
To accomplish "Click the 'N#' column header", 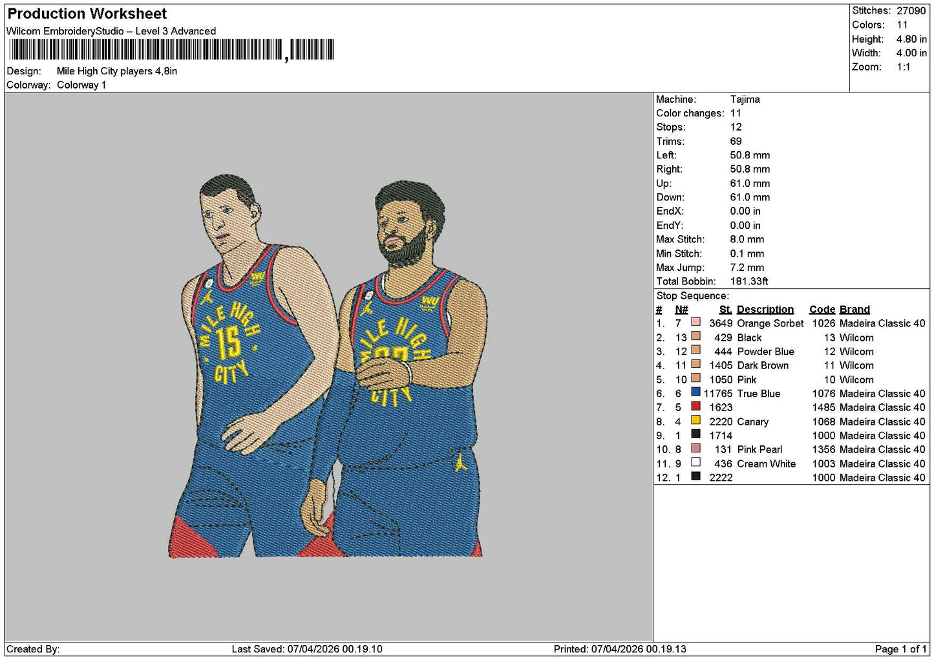I will click(x=682, y=309).
